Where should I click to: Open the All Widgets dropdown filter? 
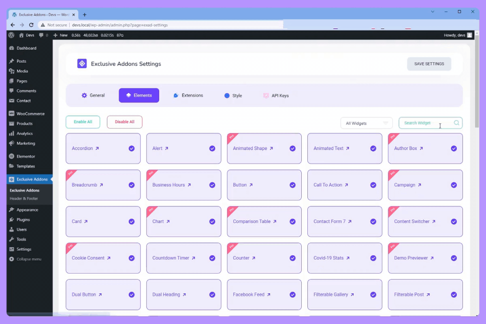(x=366, y=123)
